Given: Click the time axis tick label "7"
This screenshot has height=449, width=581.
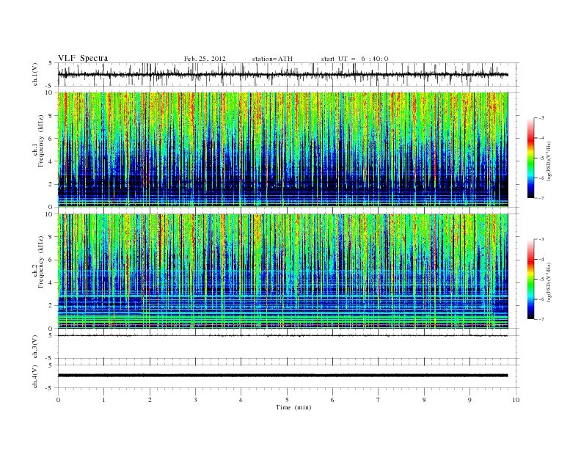Looking at the screenshot, I should [379, 400].
